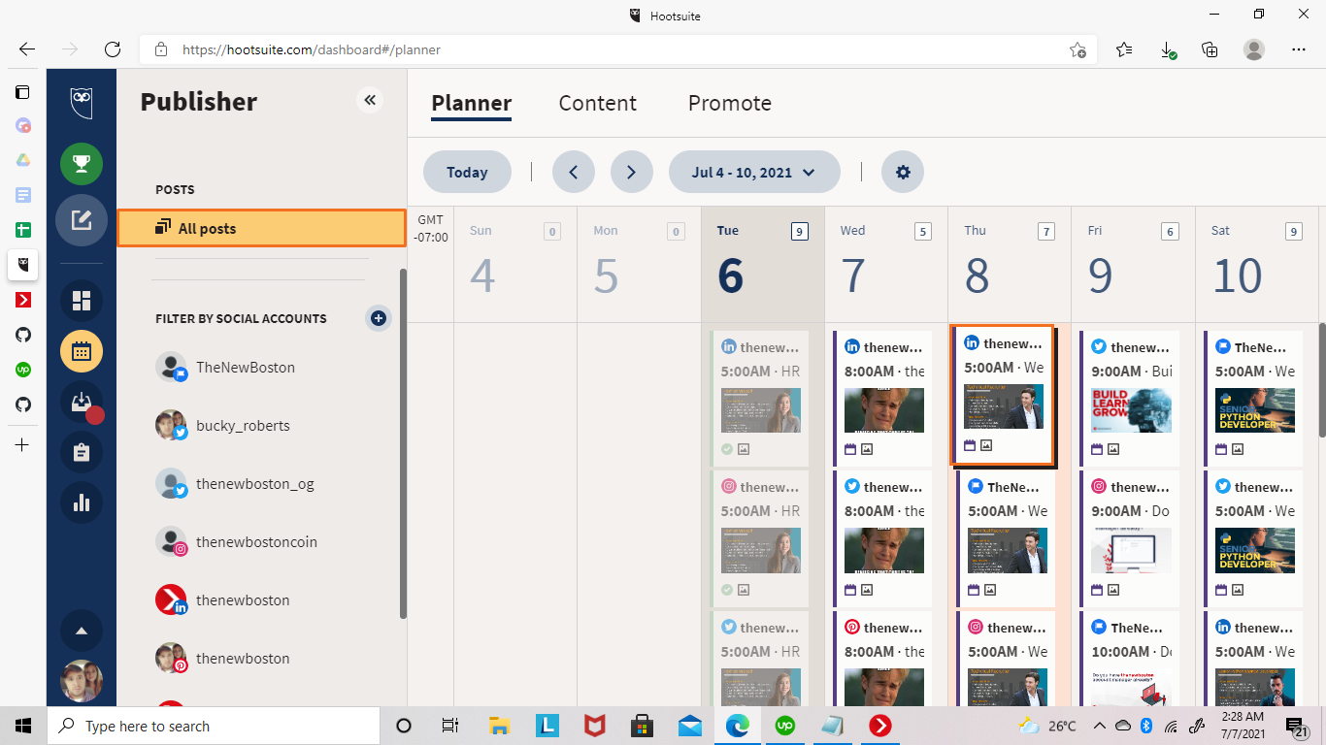Click the highlighted Planner calendar icon
The width and height of the screenshot is (1326, 745).
(x=82, y=351)
